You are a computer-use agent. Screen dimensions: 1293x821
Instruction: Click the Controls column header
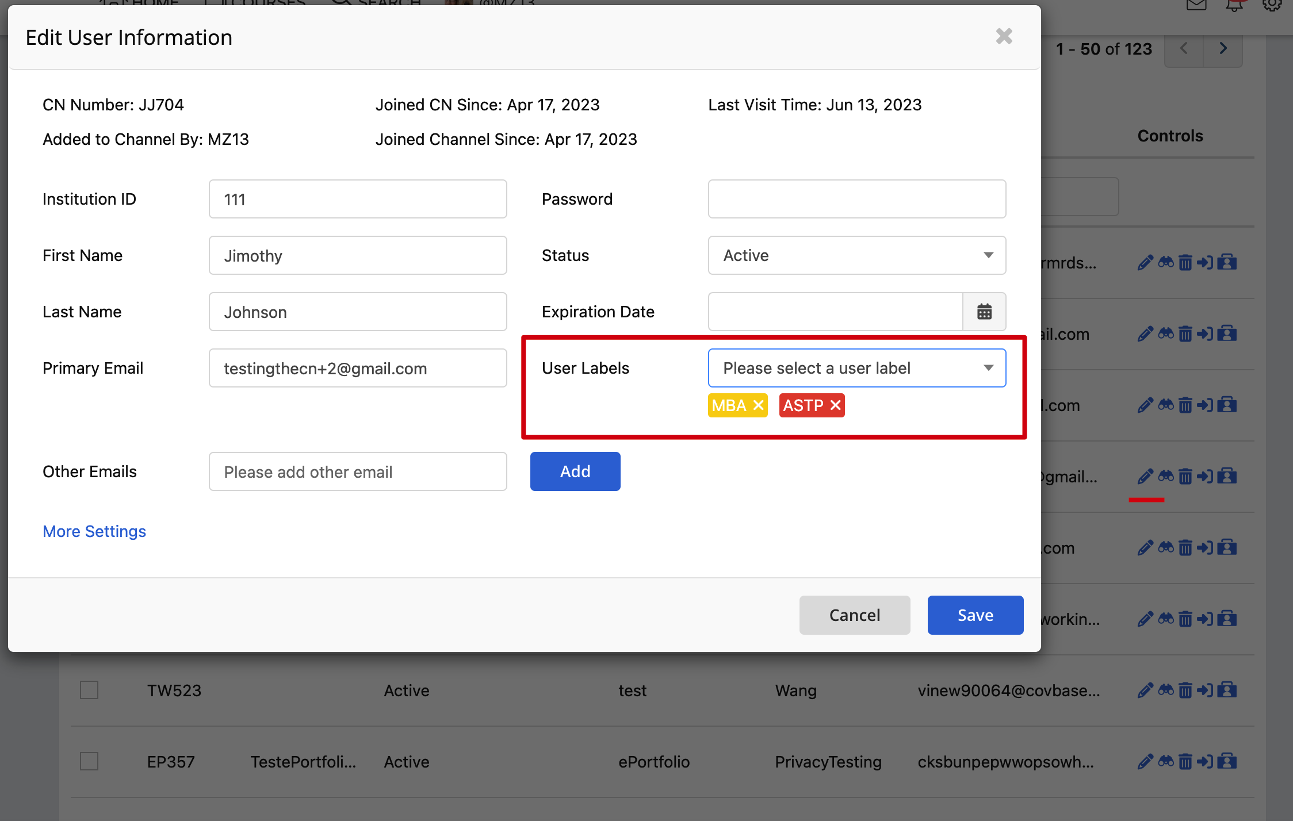point(1170,136)
